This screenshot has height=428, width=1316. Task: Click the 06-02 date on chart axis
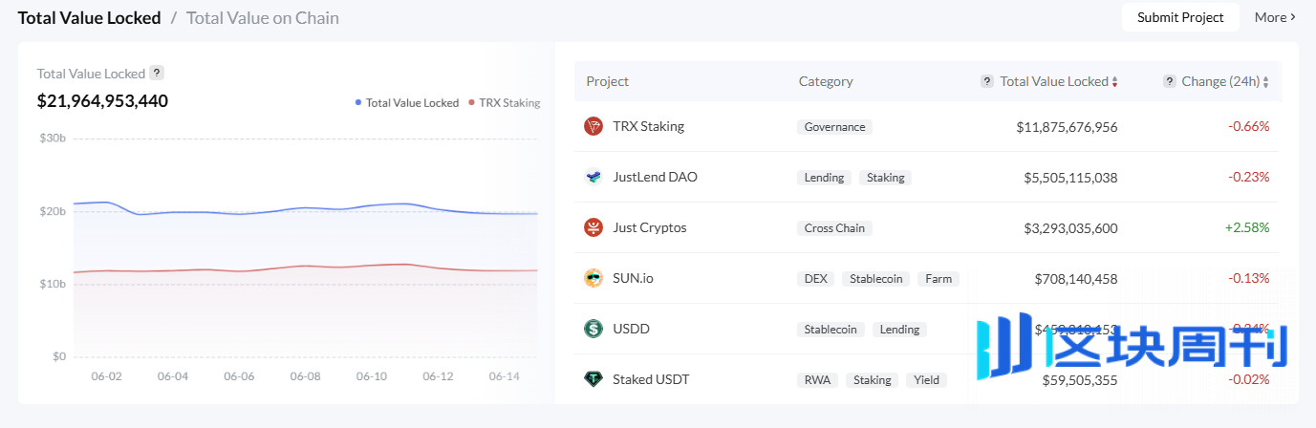tap(106, 376)
